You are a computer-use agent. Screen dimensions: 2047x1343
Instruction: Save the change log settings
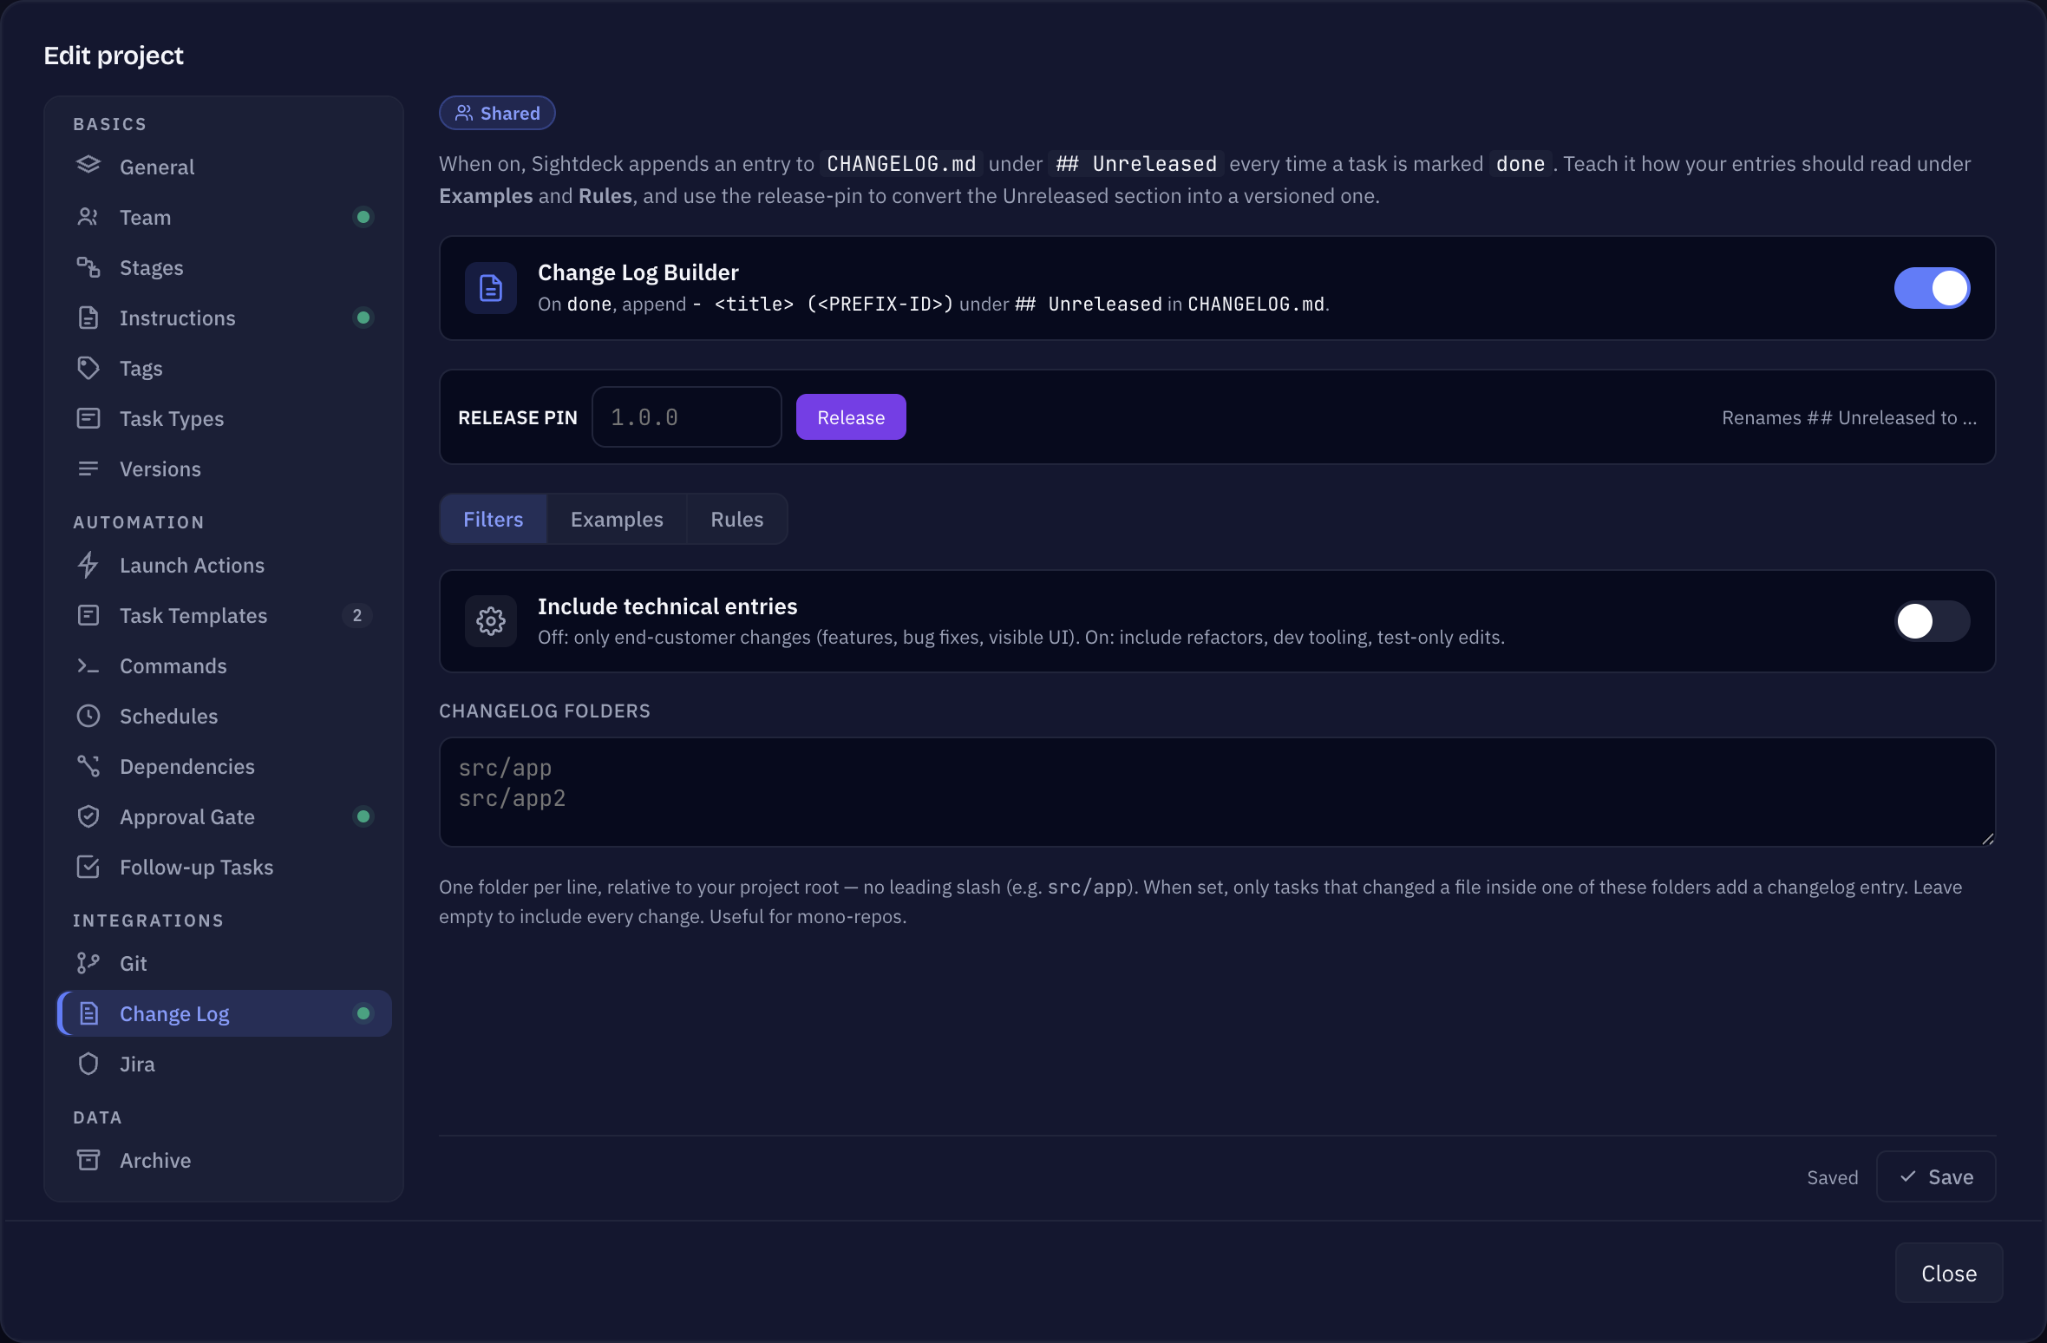[1936, 1176]
